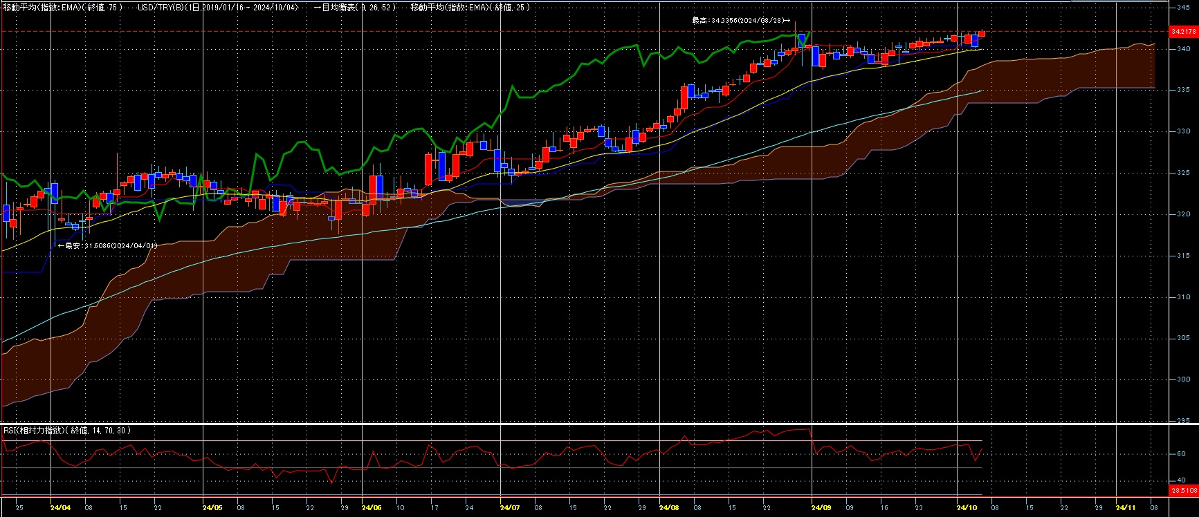Viewport: 1199px width, 517px height.
Task: Click the 24/07 date axis label
Action: [510, 507]
